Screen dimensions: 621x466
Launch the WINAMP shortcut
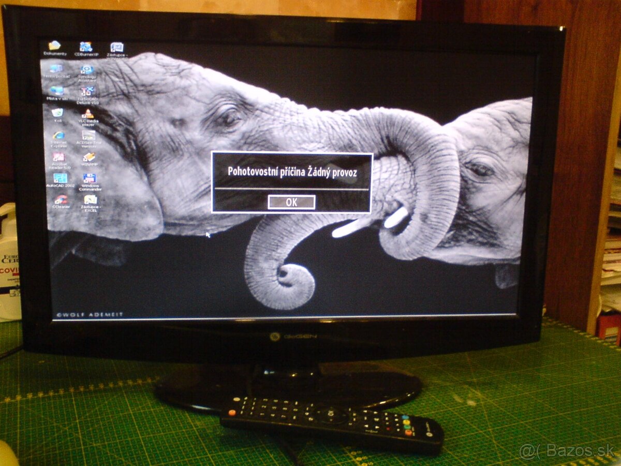point(89,158)
